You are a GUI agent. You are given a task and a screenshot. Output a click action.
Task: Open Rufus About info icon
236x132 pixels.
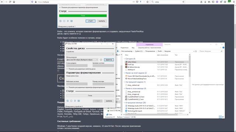tap(71, 101)
